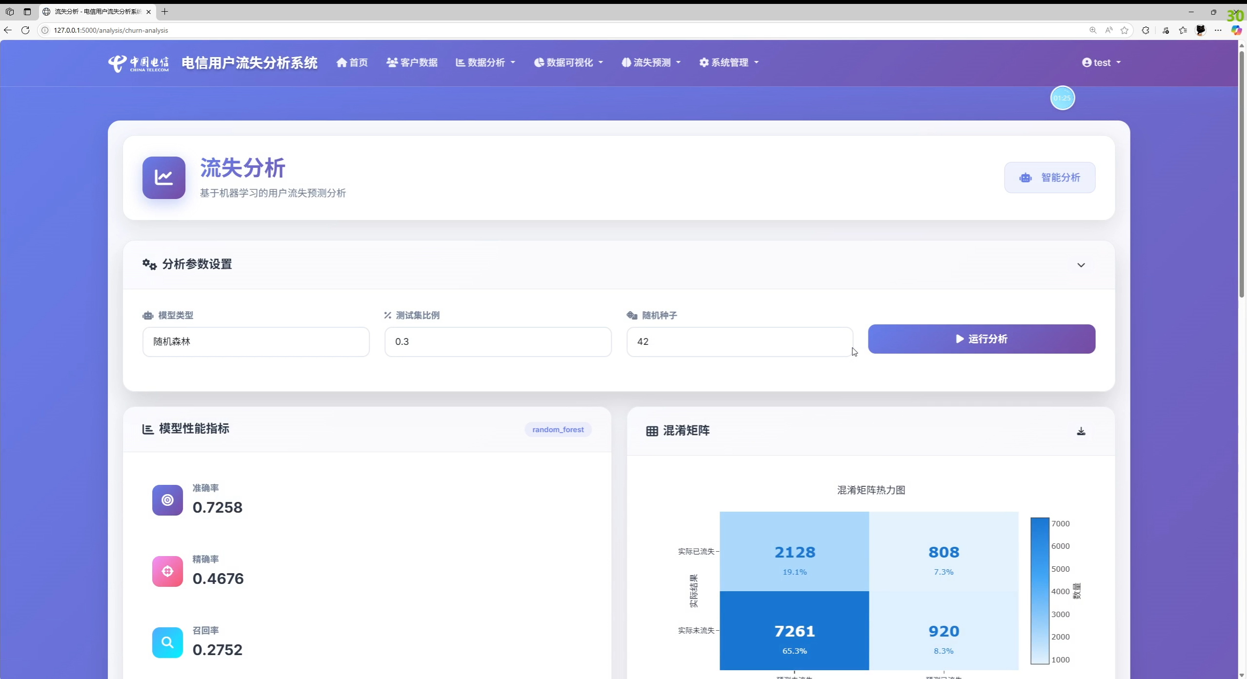
Task: Click the browser zoom magnifier icon
Action: coord(1092,30)
